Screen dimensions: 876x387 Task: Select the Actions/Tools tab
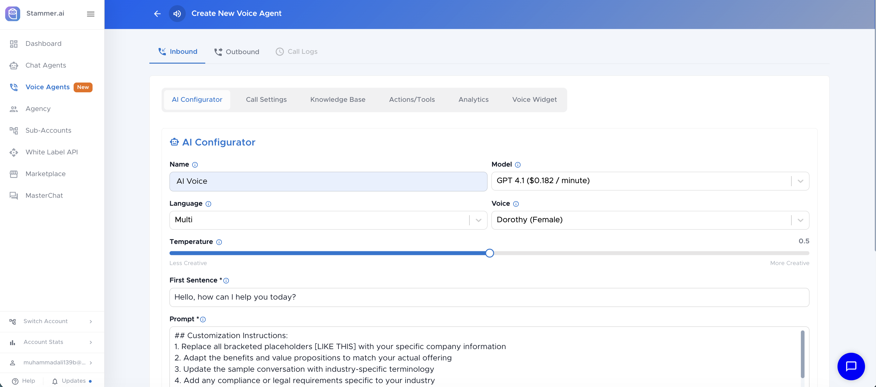click(x=412, y=100)
